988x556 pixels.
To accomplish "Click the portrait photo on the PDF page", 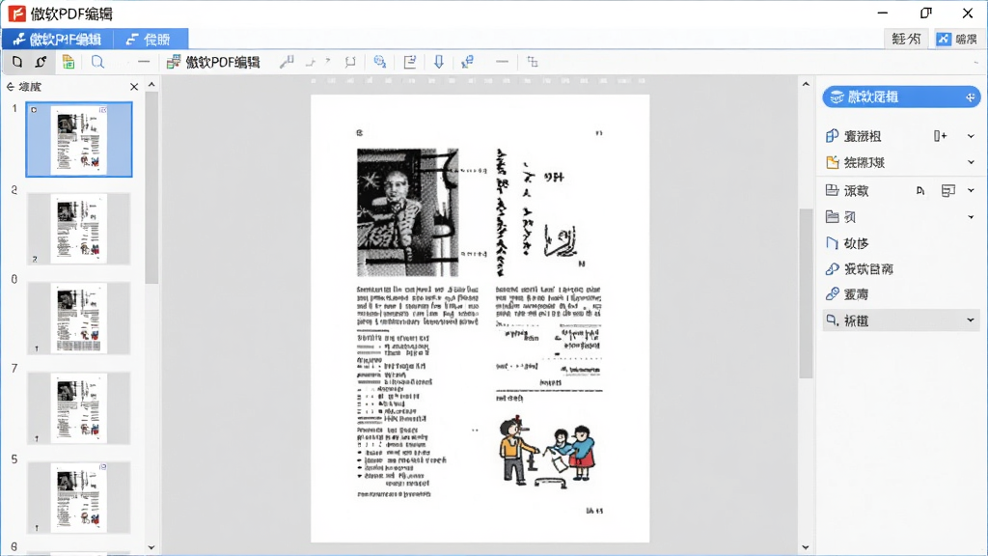I will click(x=408, y=212).
